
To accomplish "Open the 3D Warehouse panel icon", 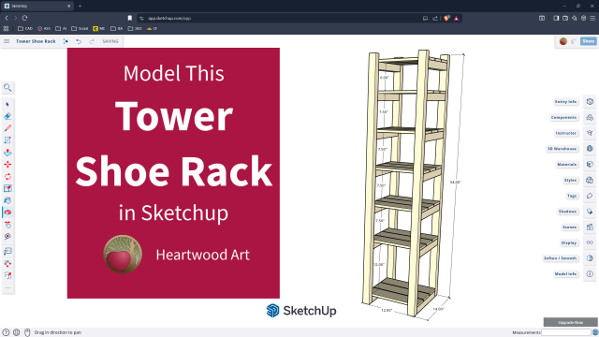I will coord(590,149).
